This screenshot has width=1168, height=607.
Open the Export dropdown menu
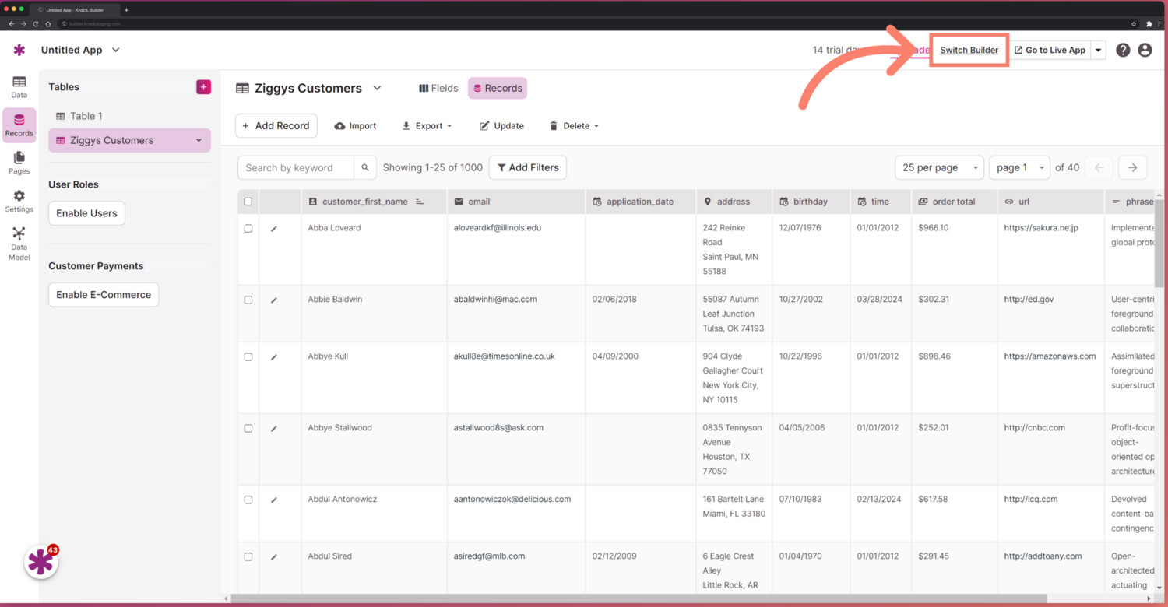pos(427,126)
